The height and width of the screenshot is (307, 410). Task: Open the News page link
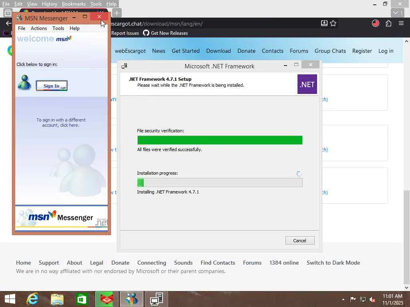click(x=159, y=51)
